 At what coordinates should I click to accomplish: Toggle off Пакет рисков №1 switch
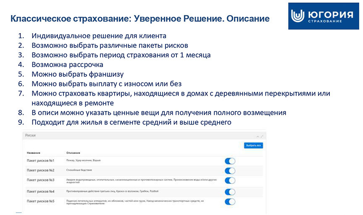[230, 161]
